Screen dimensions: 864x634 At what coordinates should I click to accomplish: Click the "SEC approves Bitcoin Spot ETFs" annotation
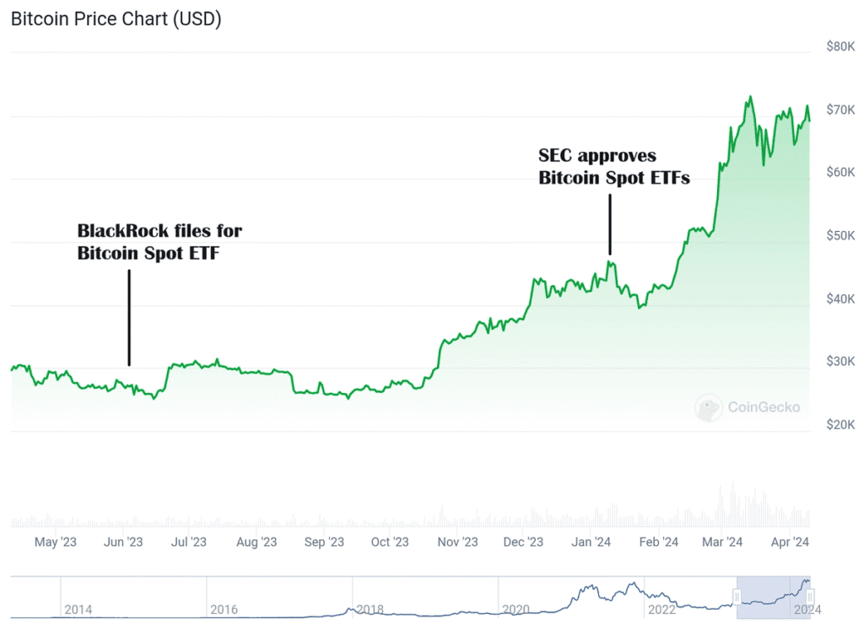pos(613,167)
